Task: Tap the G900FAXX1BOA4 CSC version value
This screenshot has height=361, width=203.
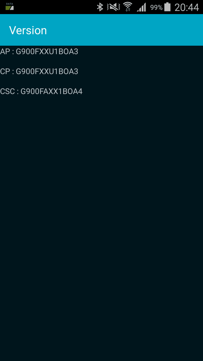Action: click(51, 92)
